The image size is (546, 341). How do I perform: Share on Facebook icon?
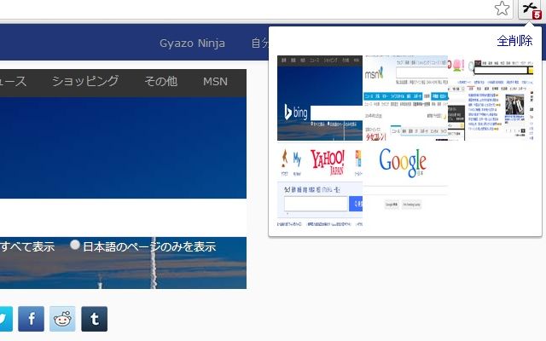coord(31,319)
